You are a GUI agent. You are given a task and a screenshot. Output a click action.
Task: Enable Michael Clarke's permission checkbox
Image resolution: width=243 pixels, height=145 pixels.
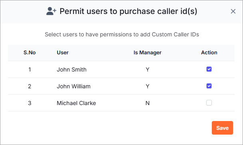[x=209, y=103]
